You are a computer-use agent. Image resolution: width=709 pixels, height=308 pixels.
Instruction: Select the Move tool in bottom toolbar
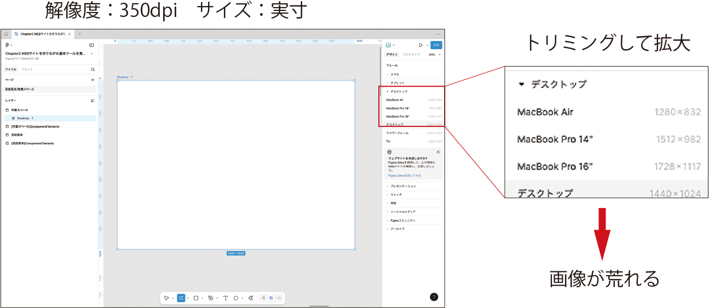(166, 298)
